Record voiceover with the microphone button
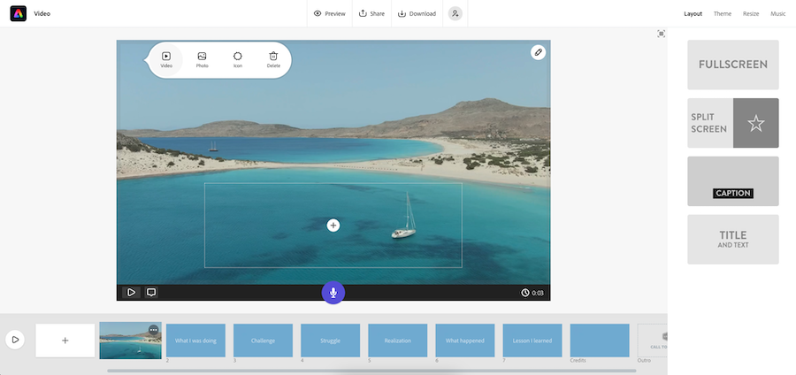The height and width of the screenshot is (375, 796). 333,293
